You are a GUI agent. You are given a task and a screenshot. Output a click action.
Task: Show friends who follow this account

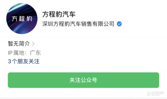[x=24, y=61]
